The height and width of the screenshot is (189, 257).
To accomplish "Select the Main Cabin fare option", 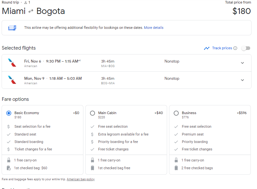I will 92,113.
